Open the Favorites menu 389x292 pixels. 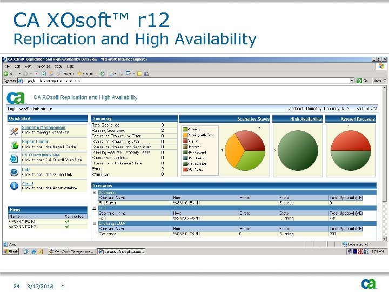[43, 67]
